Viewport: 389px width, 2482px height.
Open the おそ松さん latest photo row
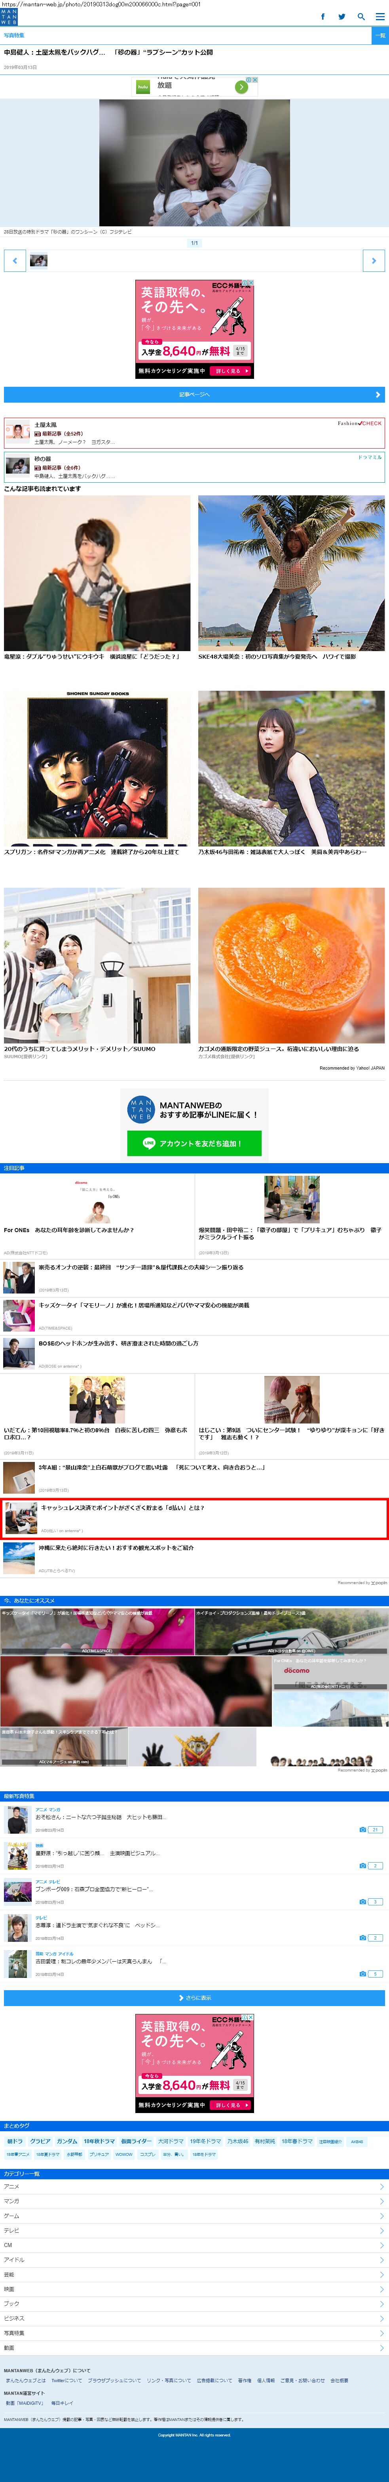[x=195, y=1820]
